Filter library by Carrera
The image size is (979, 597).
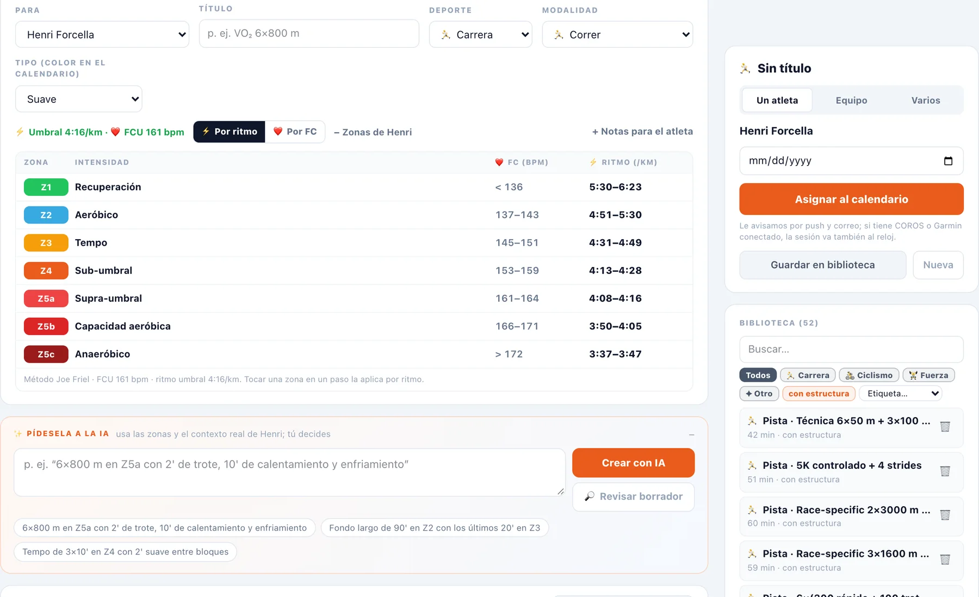pyautogui.click(x=808, y=375)
